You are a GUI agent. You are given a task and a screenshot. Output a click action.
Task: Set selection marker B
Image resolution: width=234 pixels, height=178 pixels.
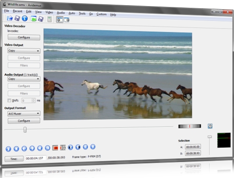tap(63, 148)
